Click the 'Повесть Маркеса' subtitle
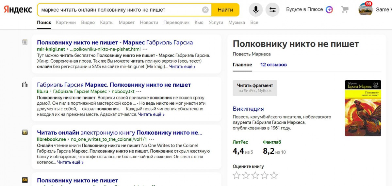This screenshot has height=186, width=392. [252, 54]
